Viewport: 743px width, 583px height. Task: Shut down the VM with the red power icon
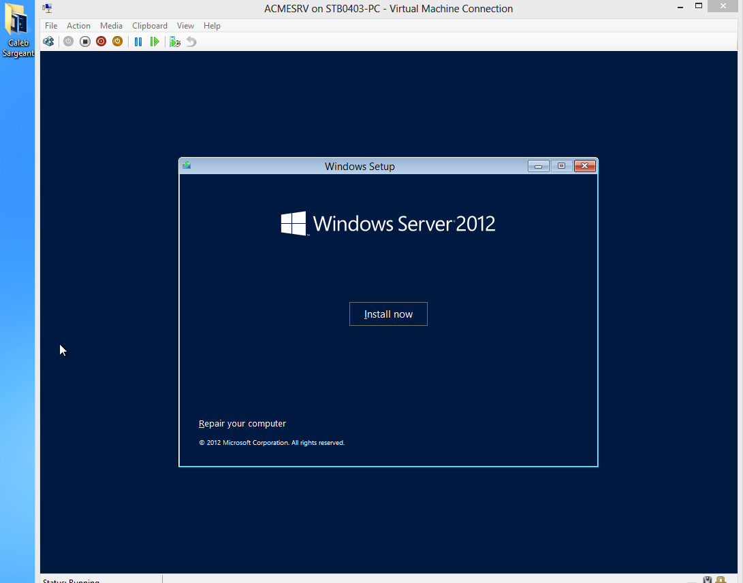(x=101, y=41)
